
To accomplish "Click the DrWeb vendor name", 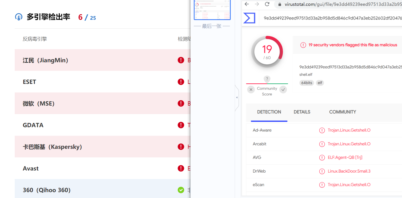I will coord(259,171).
